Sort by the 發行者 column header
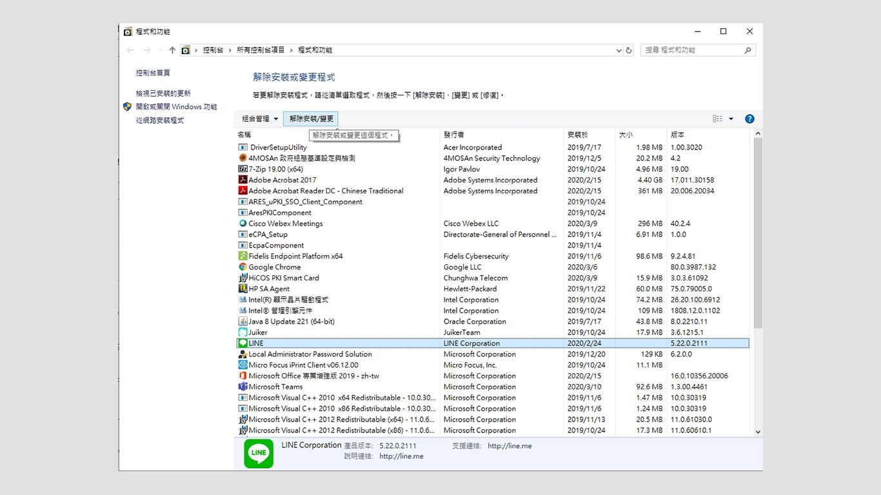 coord(502,135)
